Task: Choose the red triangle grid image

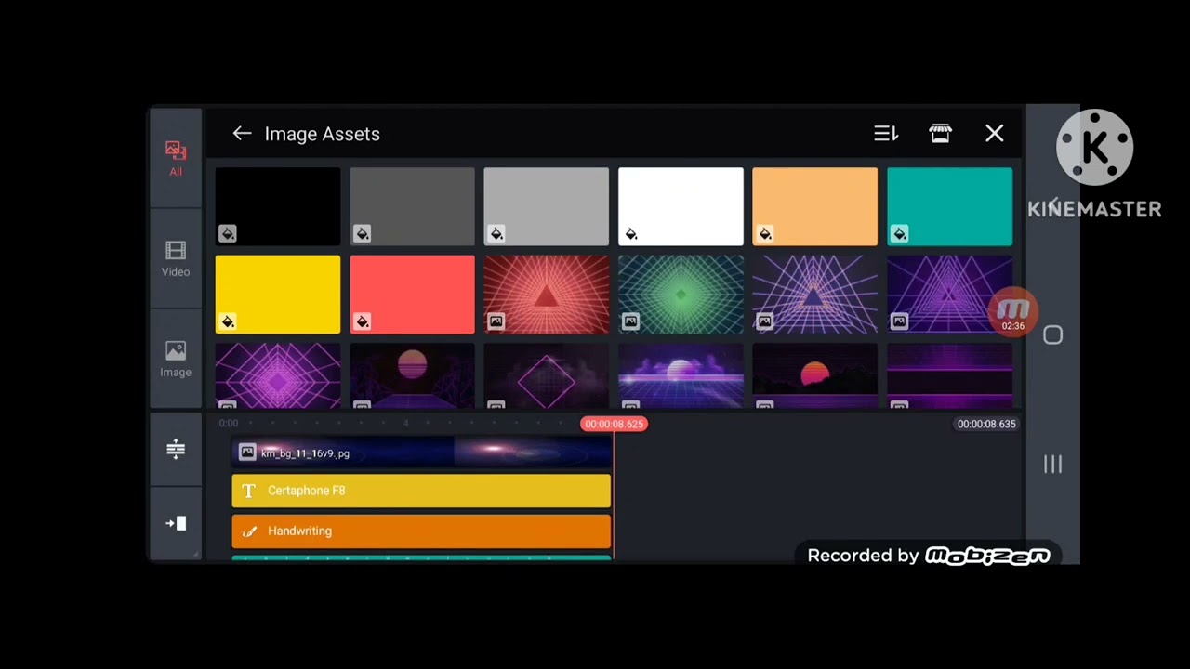Action: point(547,295)
